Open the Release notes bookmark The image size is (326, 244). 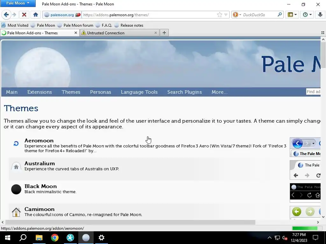[129, 25]
